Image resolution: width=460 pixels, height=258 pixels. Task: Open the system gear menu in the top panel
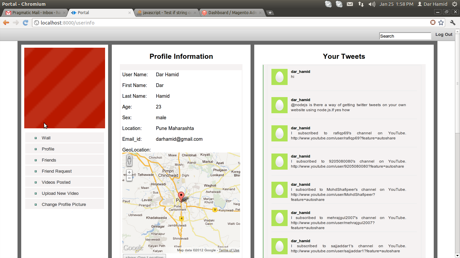(455, 4)
